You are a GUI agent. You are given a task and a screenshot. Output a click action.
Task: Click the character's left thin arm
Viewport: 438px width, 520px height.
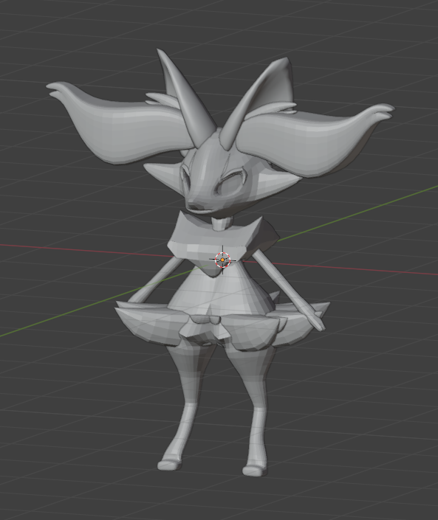click(156, 280)
